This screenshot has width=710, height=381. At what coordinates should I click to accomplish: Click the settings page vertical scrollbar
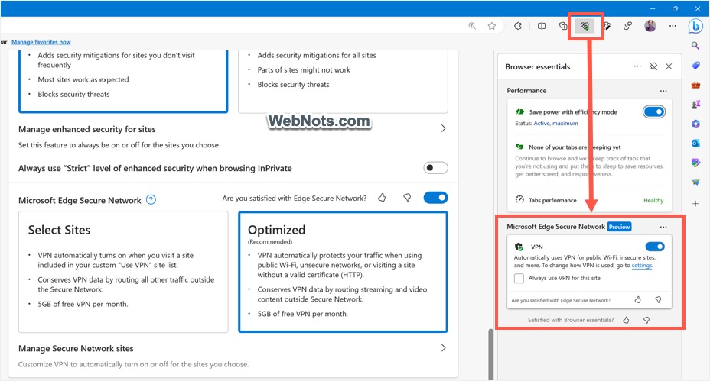point(491,354)
